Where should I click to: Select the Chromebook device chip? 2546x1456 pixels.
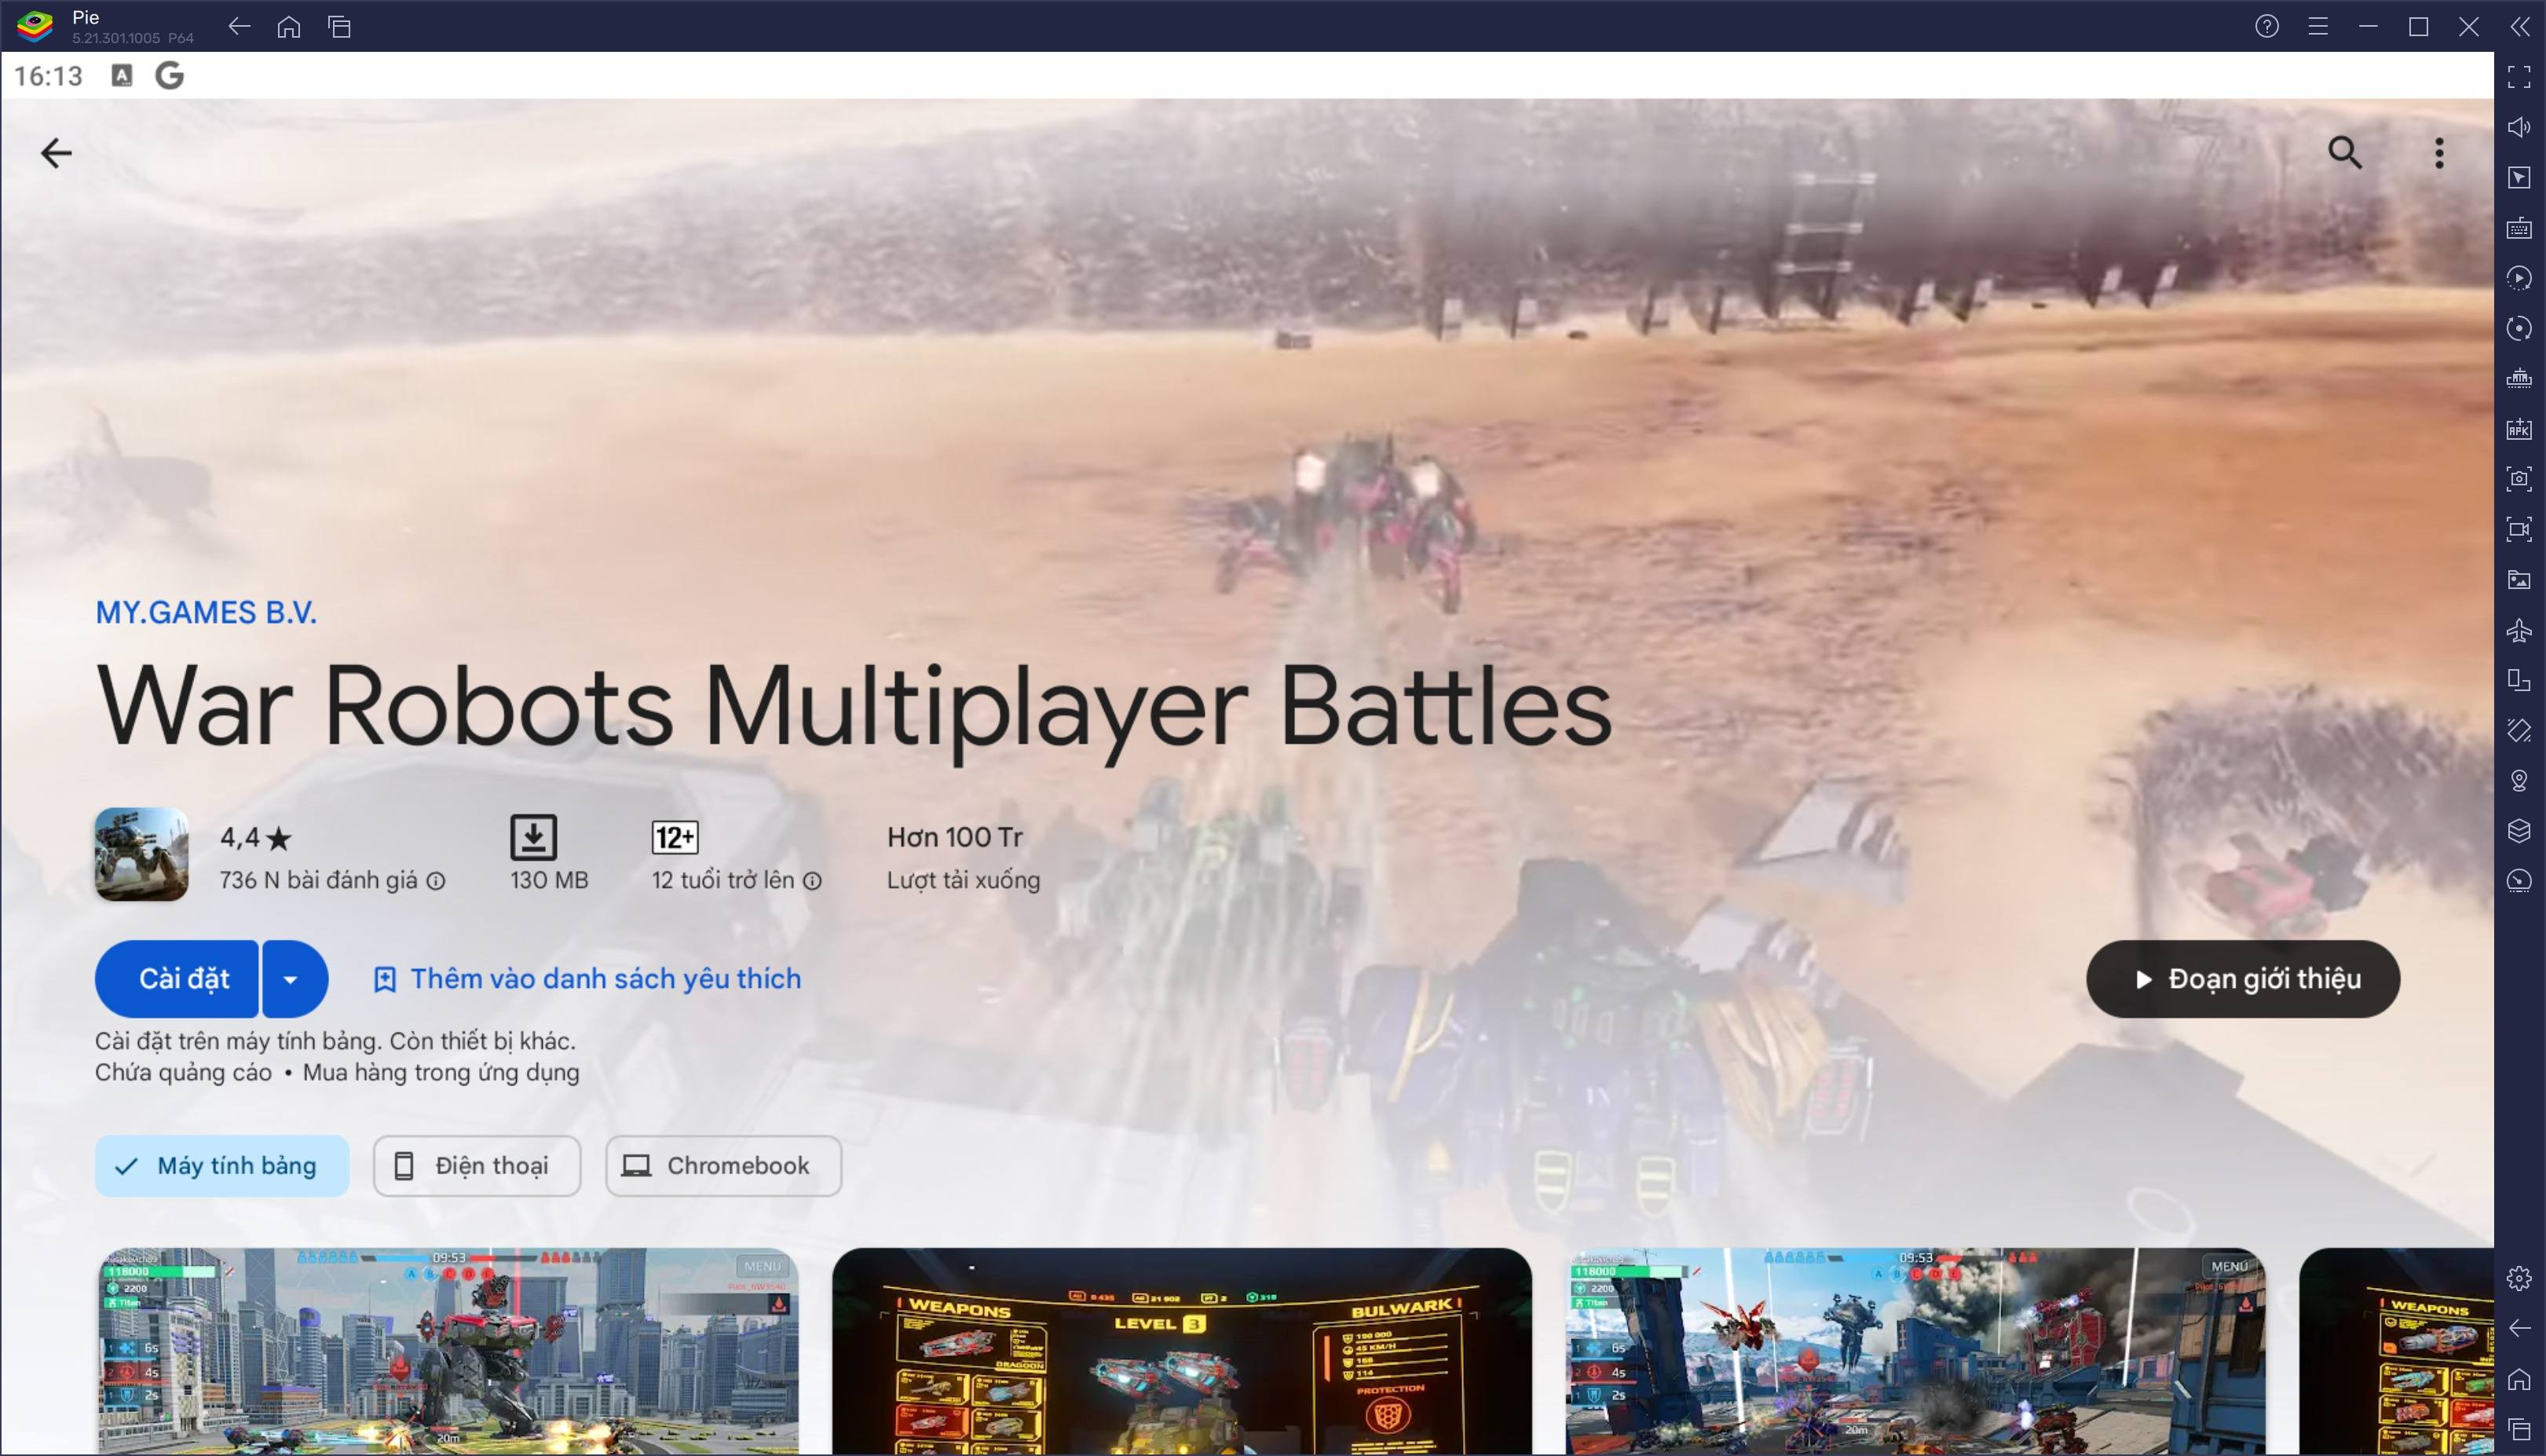click(x=723, y=1165)
